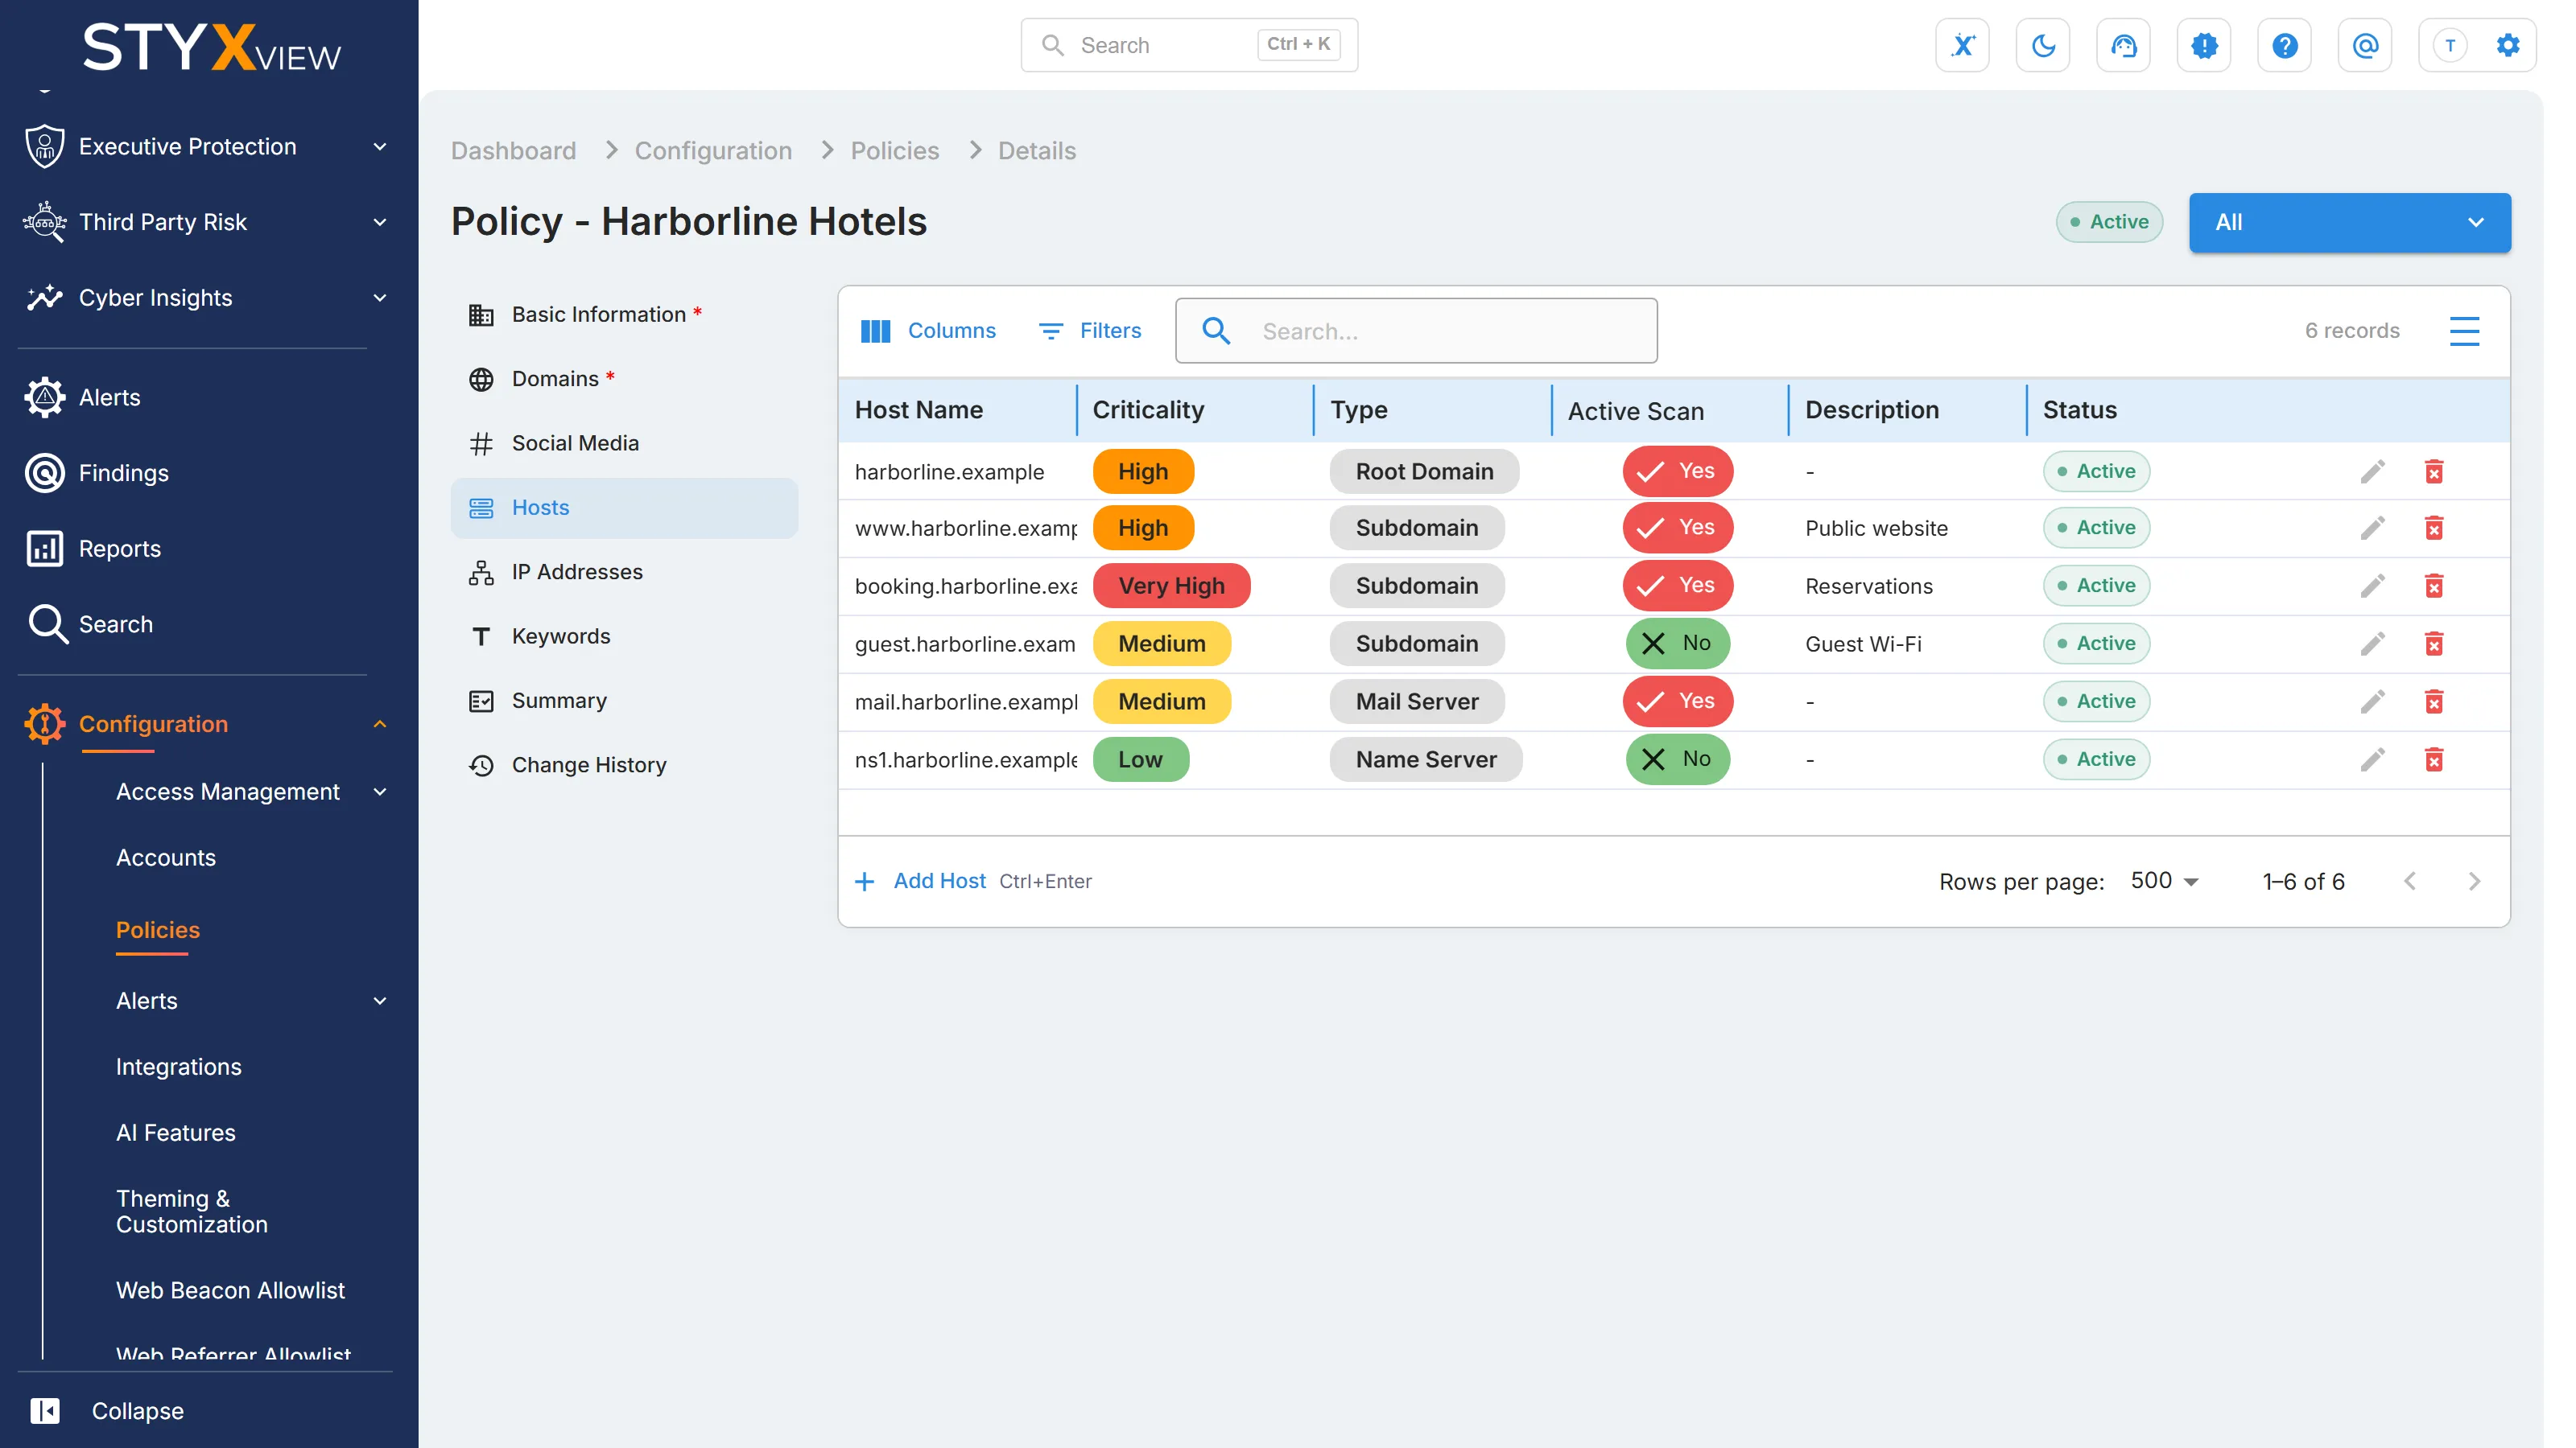
Task: Click the hosts table search field
Action: point(1416,331)
